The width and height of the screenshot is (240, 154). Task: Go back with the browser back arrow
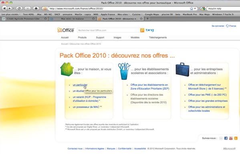tap(4, 8)
